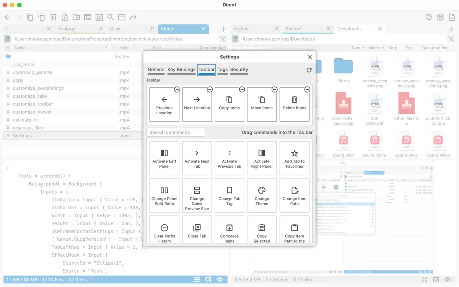The height and width of the screenshot is (287, 459).
Task: Open settings via the gear icon
Action: tap(440, 17)
